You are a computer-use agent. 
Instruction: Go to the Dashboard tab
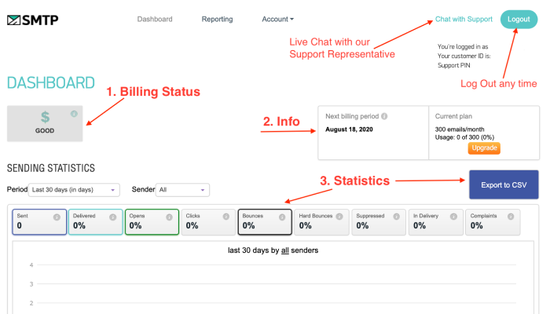155,19
